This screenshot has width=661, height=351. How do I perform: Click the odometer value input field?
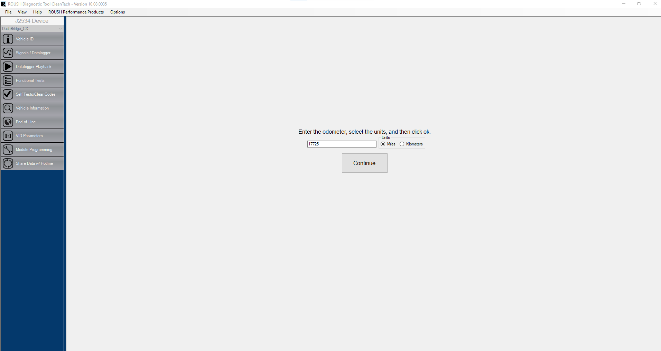pos(342,144)
